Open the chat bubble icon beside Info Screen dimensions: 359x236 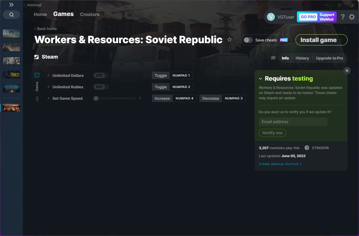(x=273, y=58)
